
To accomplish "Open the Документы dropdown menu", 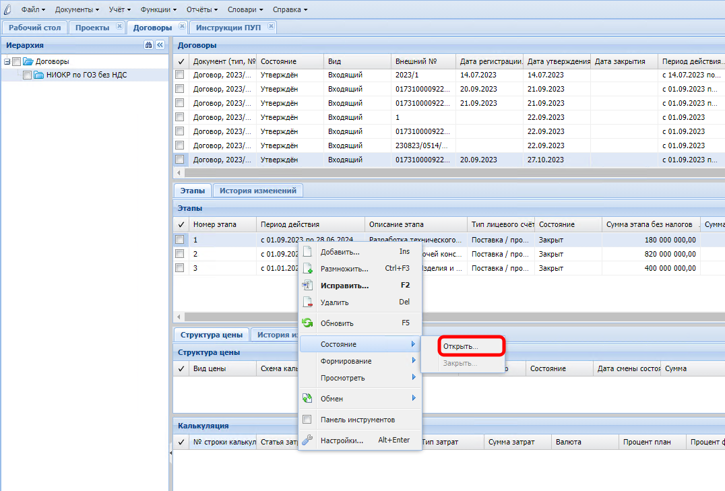I will 77,9.
